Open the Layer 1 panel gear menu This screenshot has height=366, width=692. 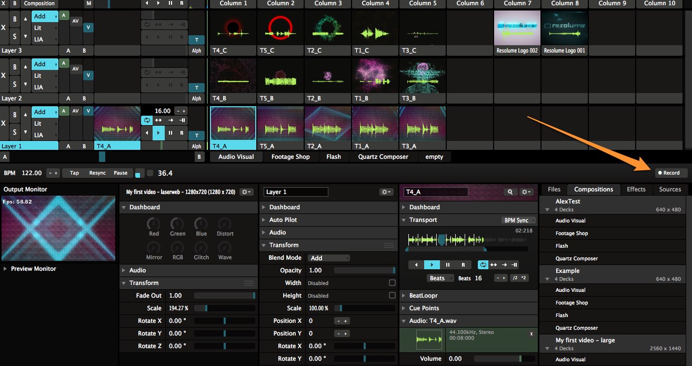point(386,192)
